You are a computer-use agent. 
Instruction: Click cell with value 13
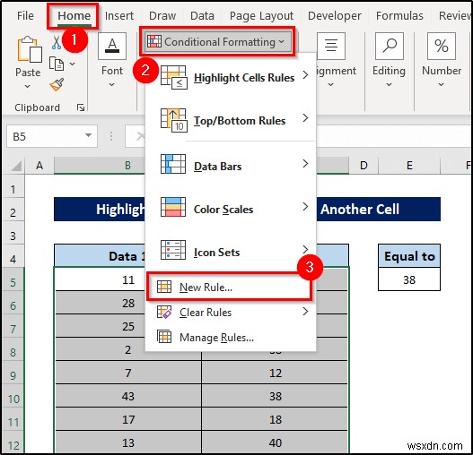(128, 442)
